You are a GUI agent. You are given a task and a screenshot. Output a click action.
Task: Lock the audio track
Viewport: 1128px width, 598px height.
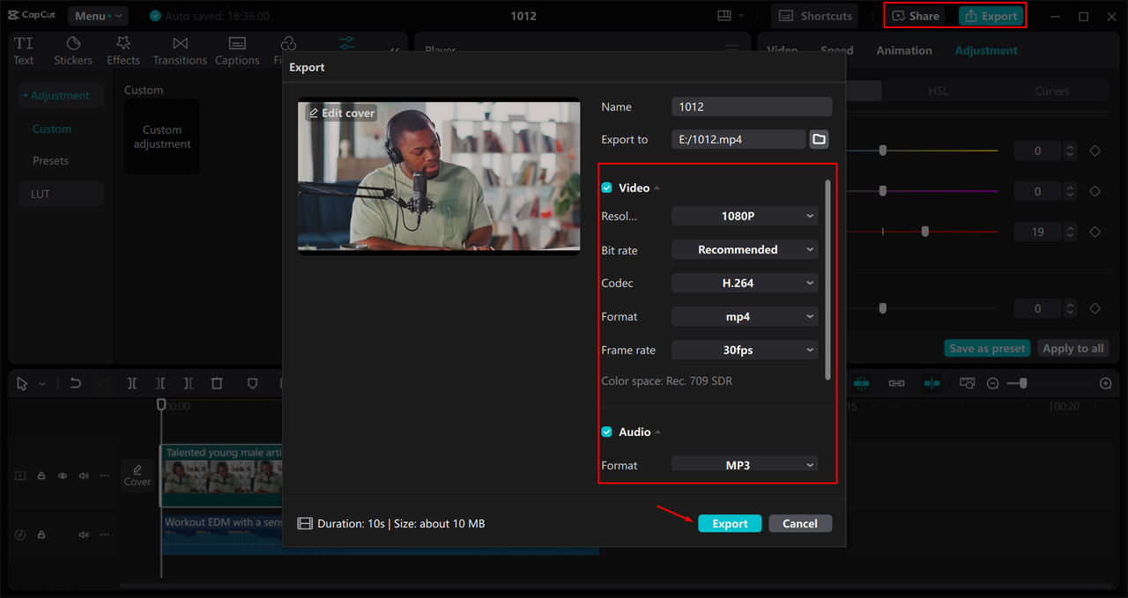pyautogui.click(x=41, y=535)
